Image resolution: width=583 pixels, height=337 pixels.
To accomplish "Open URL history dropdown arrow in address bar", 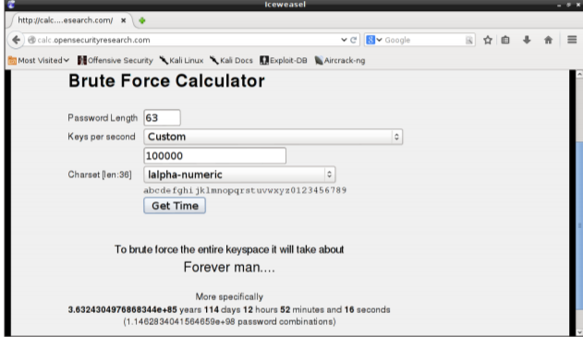I will [x=344, y=40].
